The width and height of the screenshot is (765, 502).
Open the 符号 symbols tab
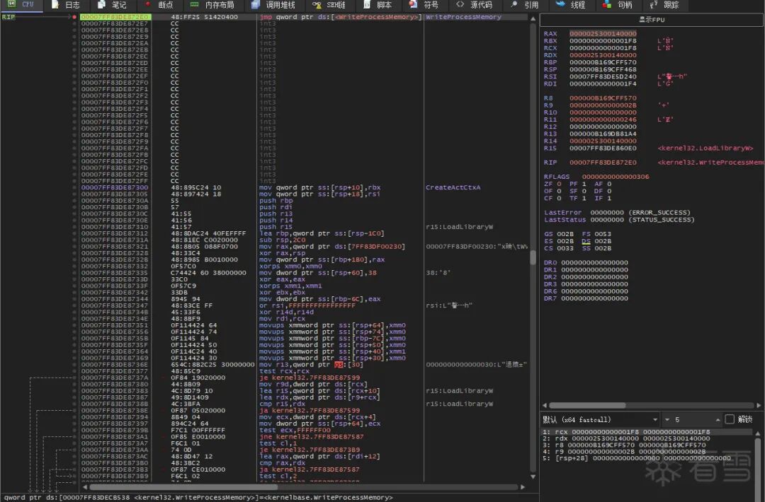click(x=424, y=4)
